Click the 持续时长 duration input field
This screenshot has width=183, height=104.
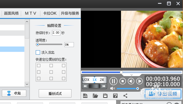(56, 33)
